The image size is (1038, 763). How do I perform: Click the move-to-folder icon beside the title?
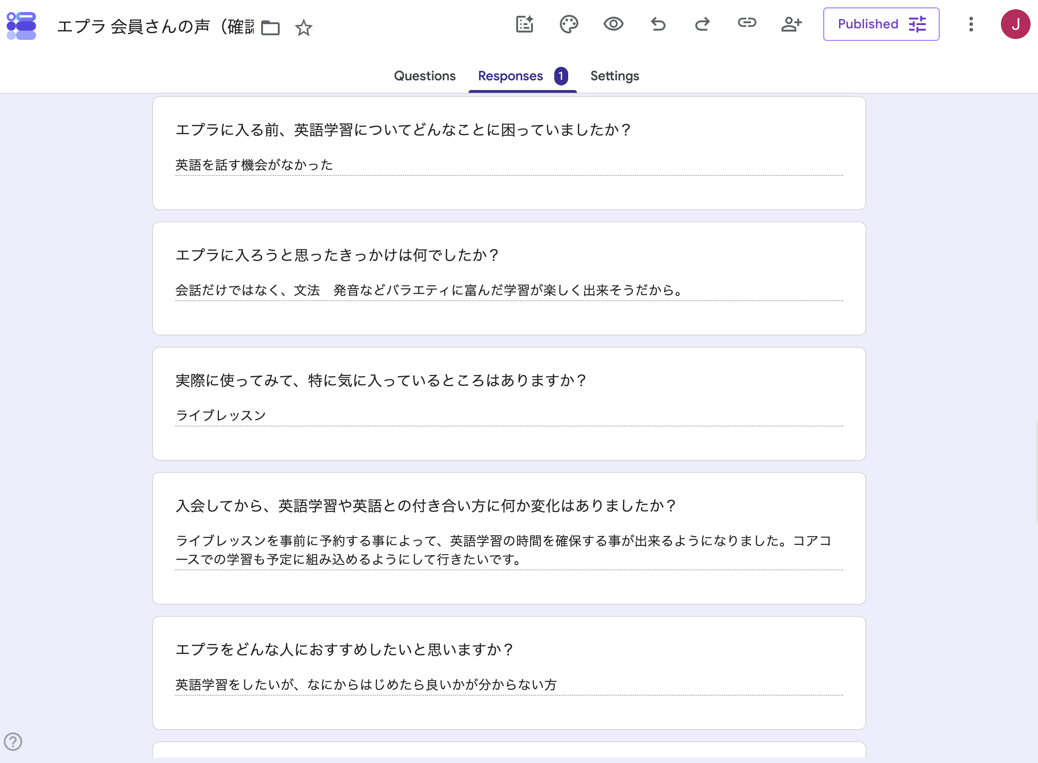coord(270,28)
